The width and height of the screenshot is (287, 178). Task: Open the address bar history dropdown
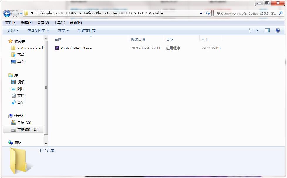(x=201, y=14)
